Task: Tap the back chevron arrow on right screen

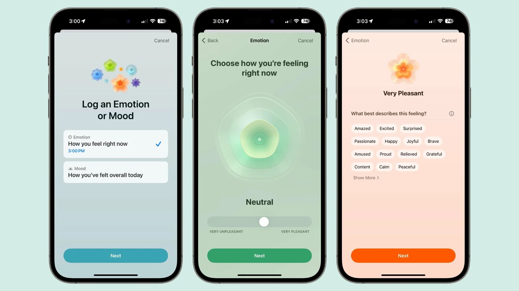Action: tap(347, 40)
